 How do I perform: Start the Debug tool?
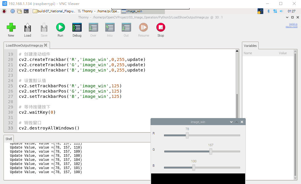pyautogui.click(x=77, y=27)
